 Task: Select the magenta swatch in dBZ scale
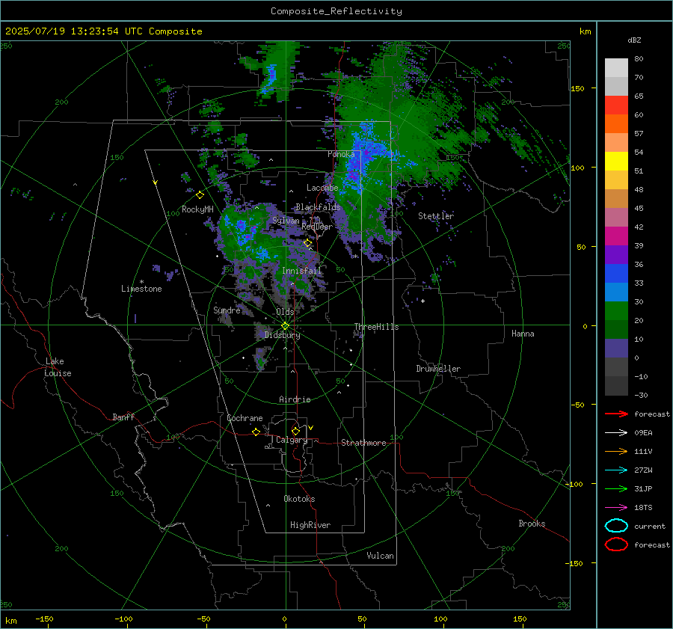pyautogui.click(x=616, y=236)
